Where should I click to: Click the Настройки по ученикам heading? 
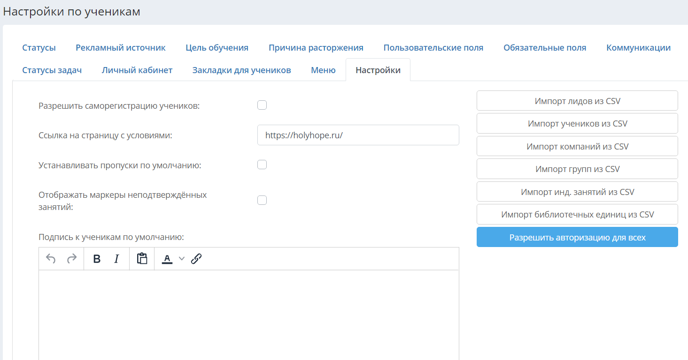pos(72,12)
